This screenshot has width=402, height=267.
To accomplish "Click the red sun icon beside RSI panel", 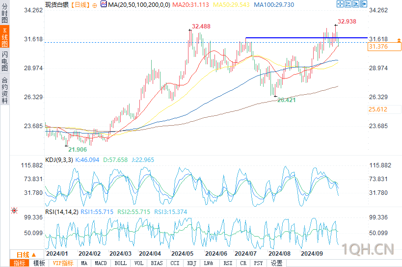I will coord(14,211).
